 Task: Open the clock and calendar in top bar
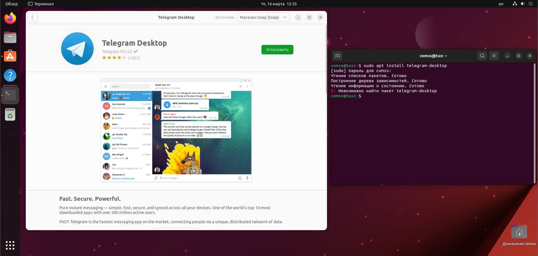pyautogui.click(x=279, y=4)
